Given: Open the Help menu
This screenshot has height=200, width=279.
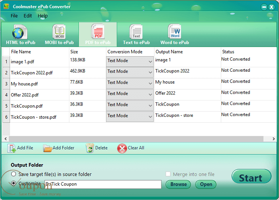Looking at the screenshot, I should click(43, 16).
